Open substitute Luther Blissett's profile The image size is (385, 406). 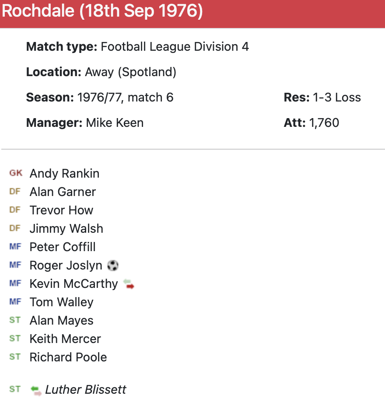point(86,389)
